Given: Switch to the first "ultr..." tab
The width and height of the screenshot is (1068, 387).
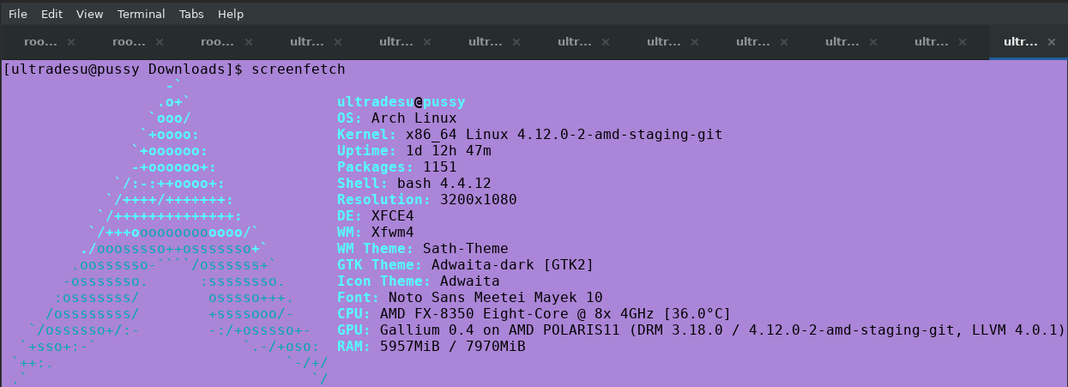Looking at the screenshot, I should pos(307,42).
